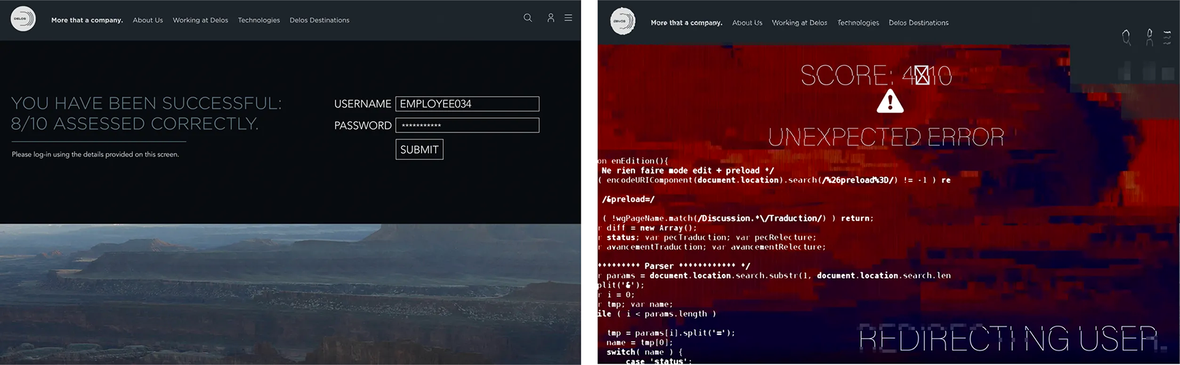Click 'More that a company.' on the error page
Viewport: 1180px width, 365px height.
(686, 23)
